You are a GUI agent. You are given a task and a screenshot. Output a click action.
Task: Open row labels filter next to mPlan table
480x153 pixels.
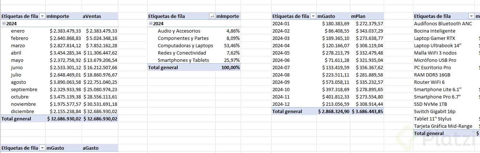coord(313,16)
